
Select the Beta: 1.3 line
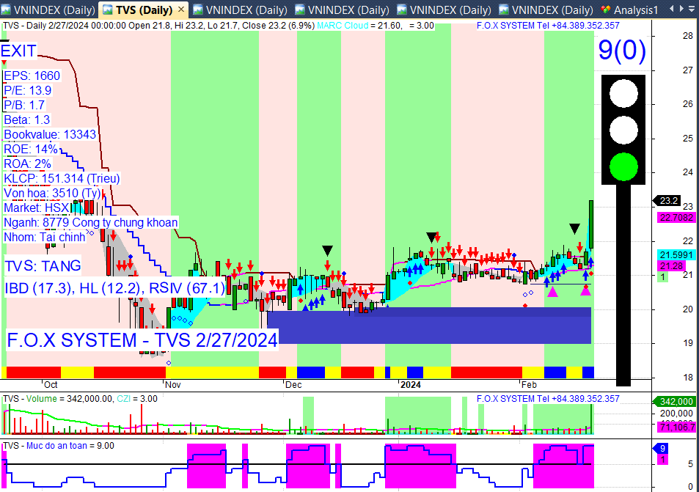pos(26,120)
